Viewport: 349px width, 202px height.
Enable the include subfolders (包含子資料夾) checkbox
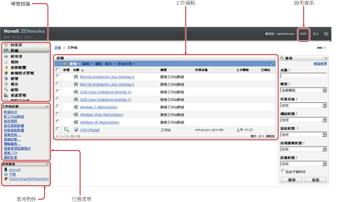tap(283, 171)
